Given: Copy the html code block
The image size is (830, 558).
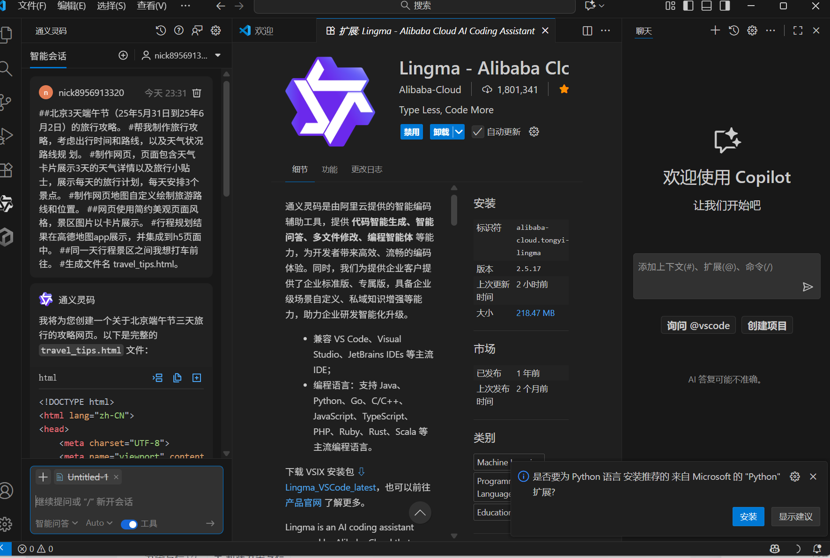Looking at the screenshot, I should coord(178,378).
